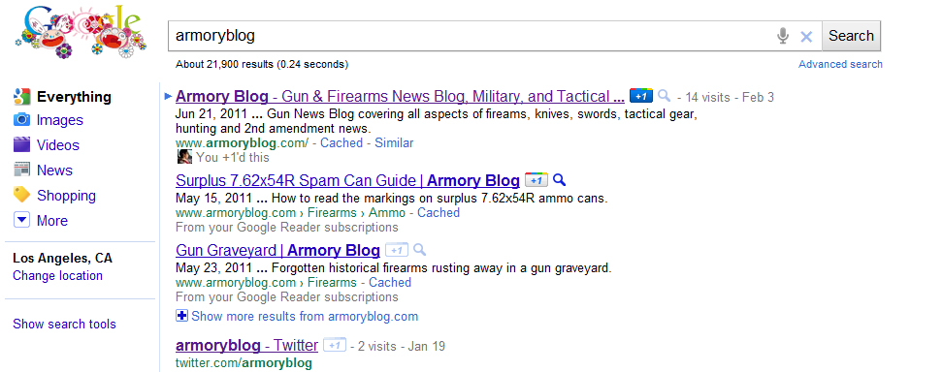Image resolution: width=943 pixels, height=372 pixels.
Task: Click the Videos filmstrip icon
Action: click(21, 145)
